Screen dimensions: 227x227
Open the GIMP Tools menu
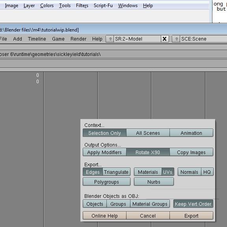(65, 6)
